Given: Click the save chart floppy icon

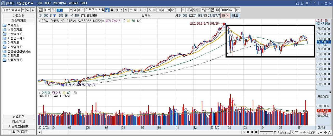Looking at the screenshot, I should [x=213, y=10].
